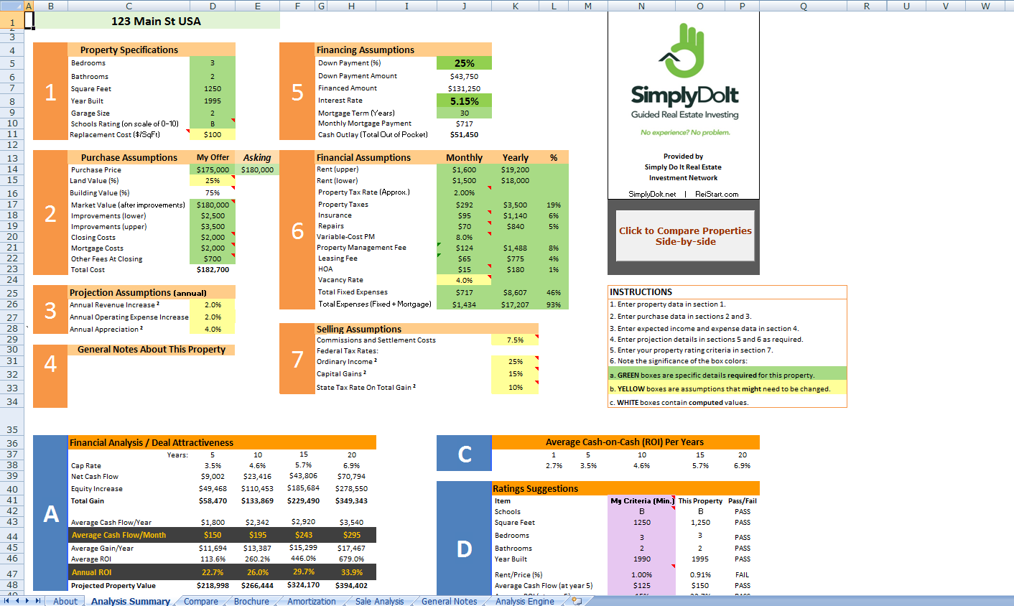Open the Analysis Engine sheet tab
Image resolution: width=1014 pixels, height=606 pixels.
pos(524,601)
